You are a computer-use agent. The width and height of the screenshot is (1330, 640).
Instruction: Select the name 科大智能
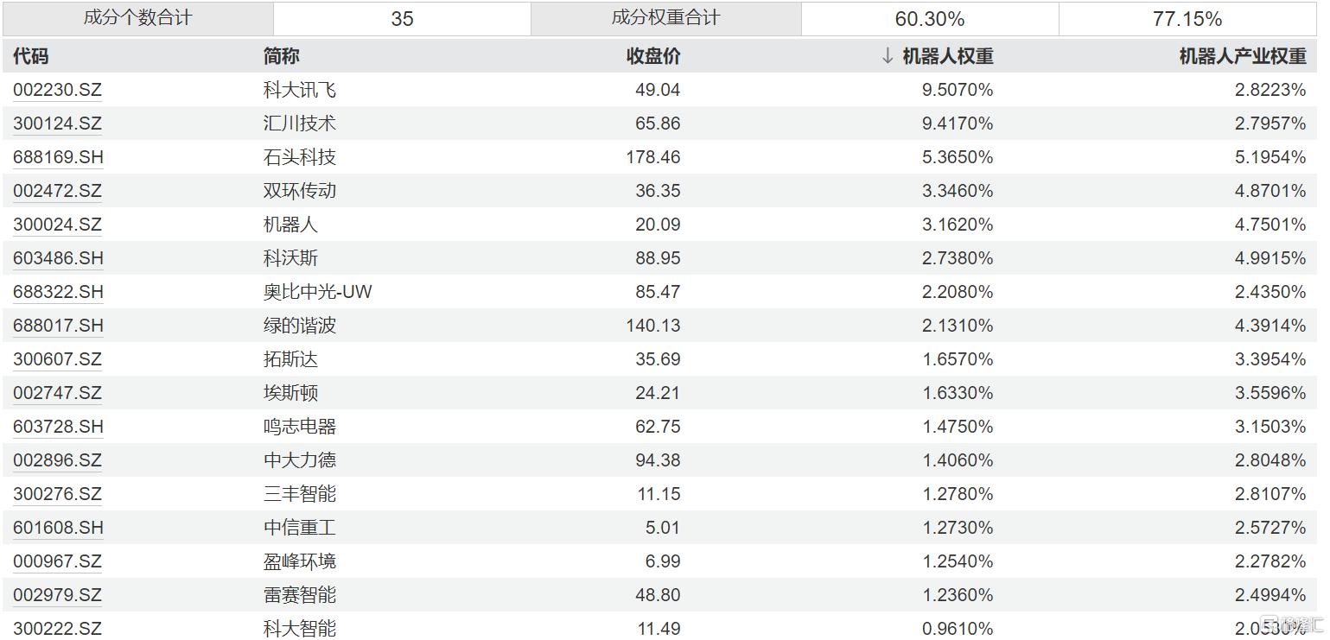pyautogui.click(x=300, y=628)
